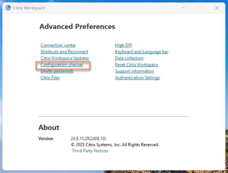Open Authentication Settings link
Viewport: 228px width, 173px height.
point(137,78)
